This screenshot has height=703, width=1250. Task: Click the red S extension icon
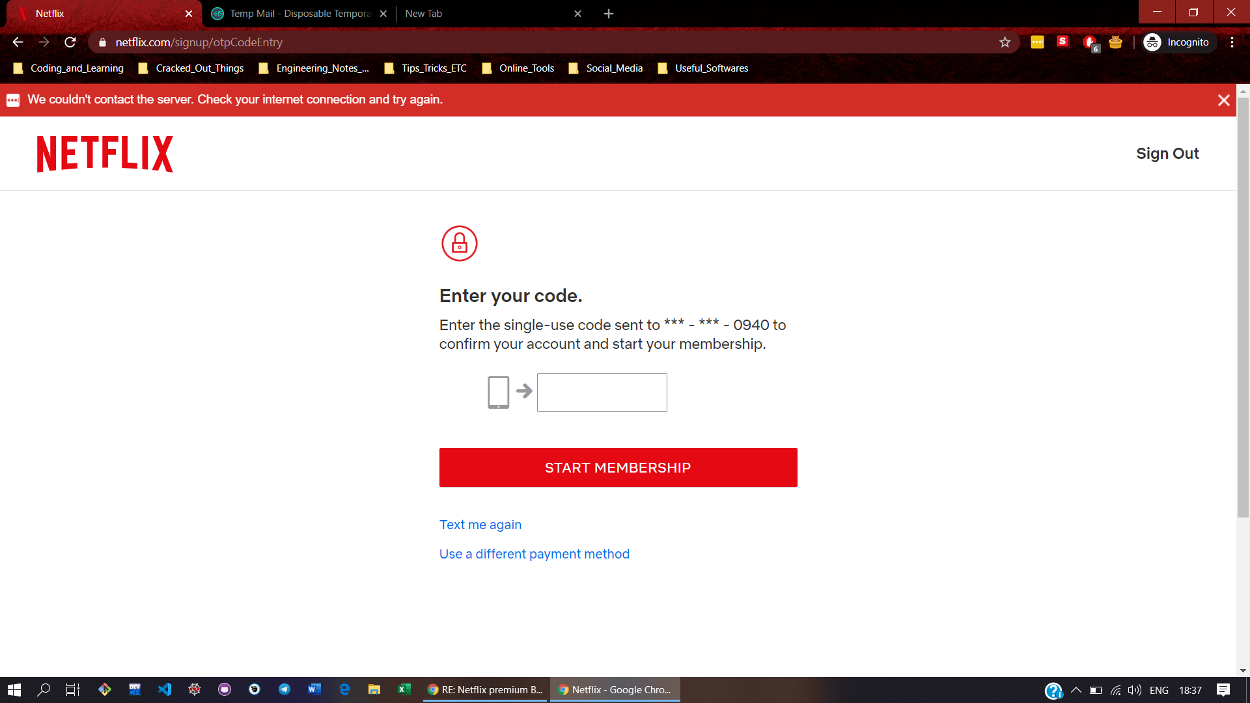pos(1062,42)
